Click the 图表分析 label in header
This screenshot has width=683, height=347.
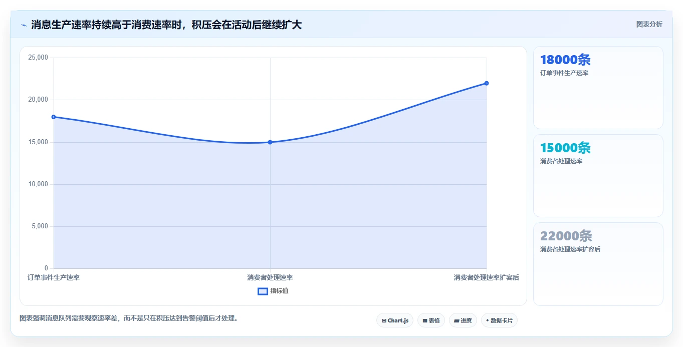pyautogui.click(x=649, y=24)
